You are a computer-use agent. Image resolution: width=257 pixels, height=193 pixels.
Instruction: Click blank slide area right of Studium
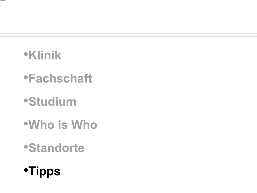(164, 102)
